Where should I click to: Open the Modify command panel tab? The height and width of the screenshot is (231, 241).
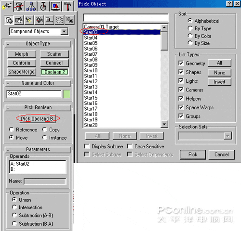tap(19, 6)
